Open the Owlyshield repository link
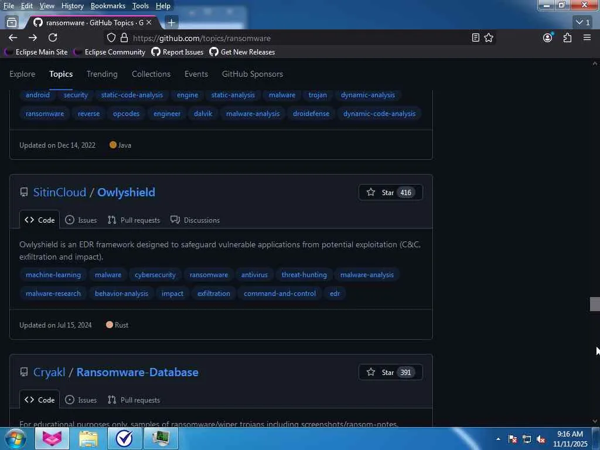Image resolution: width=600 pixels, height=450 pixels. pyautogui.click(x=127, y=192)
